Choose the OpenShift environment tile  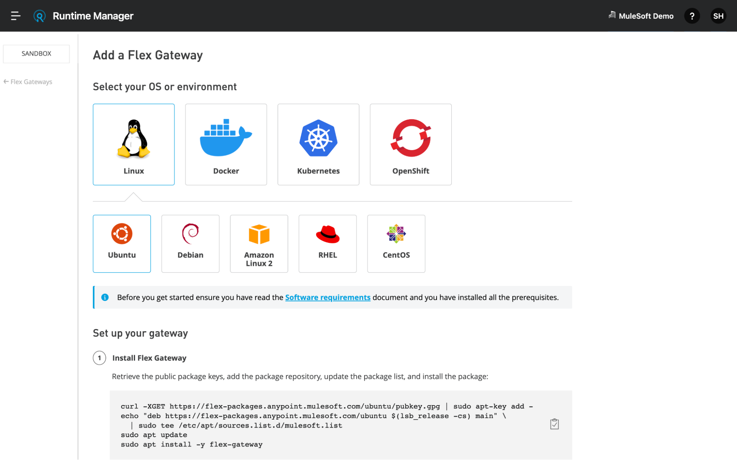click(410, 144)
